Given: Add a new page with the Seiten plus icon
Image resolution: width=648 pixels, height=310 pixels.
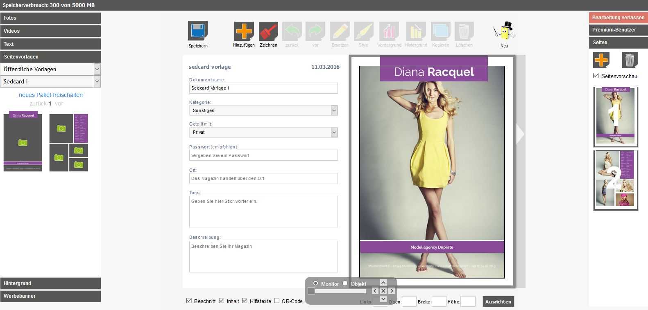Looking at the screenshot, I should pyautogui.click(x=601, y=60).
